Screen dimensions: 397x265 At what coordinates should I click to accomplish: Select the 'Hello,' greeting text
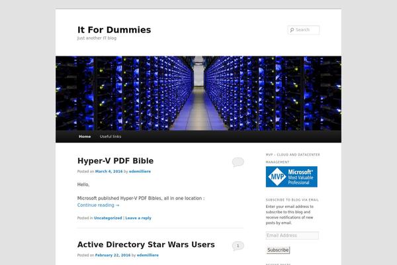[x=83, y=185]
